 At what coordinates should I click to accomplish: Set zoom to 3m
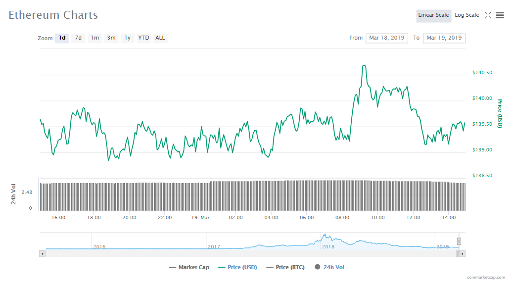pyautogui.click(x=111, y=38)
